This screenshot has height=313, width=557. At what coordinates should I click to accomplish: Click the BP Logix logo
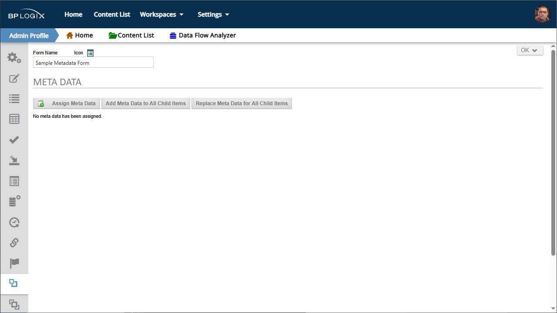click(x=26, y=15)
